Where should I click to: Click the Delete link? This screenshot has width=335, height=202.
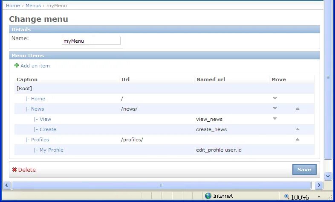click(27, 170)
